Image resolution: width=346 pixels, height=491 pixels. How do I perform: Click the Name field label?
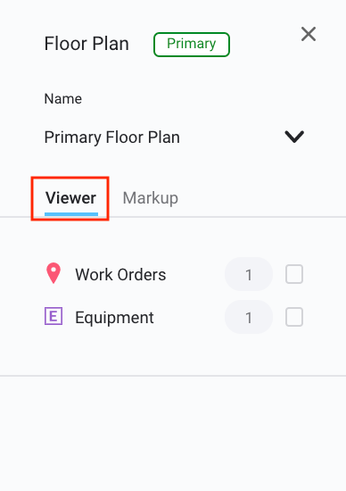click(x=63, y=99)
